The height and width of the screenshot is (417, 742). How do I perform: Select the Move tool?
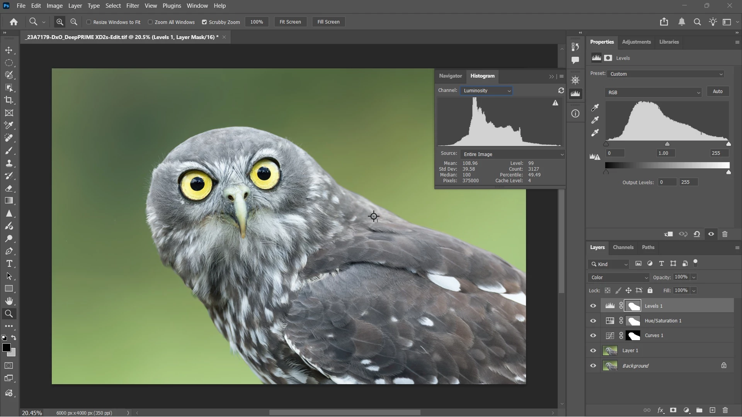(x=9, y=50)
